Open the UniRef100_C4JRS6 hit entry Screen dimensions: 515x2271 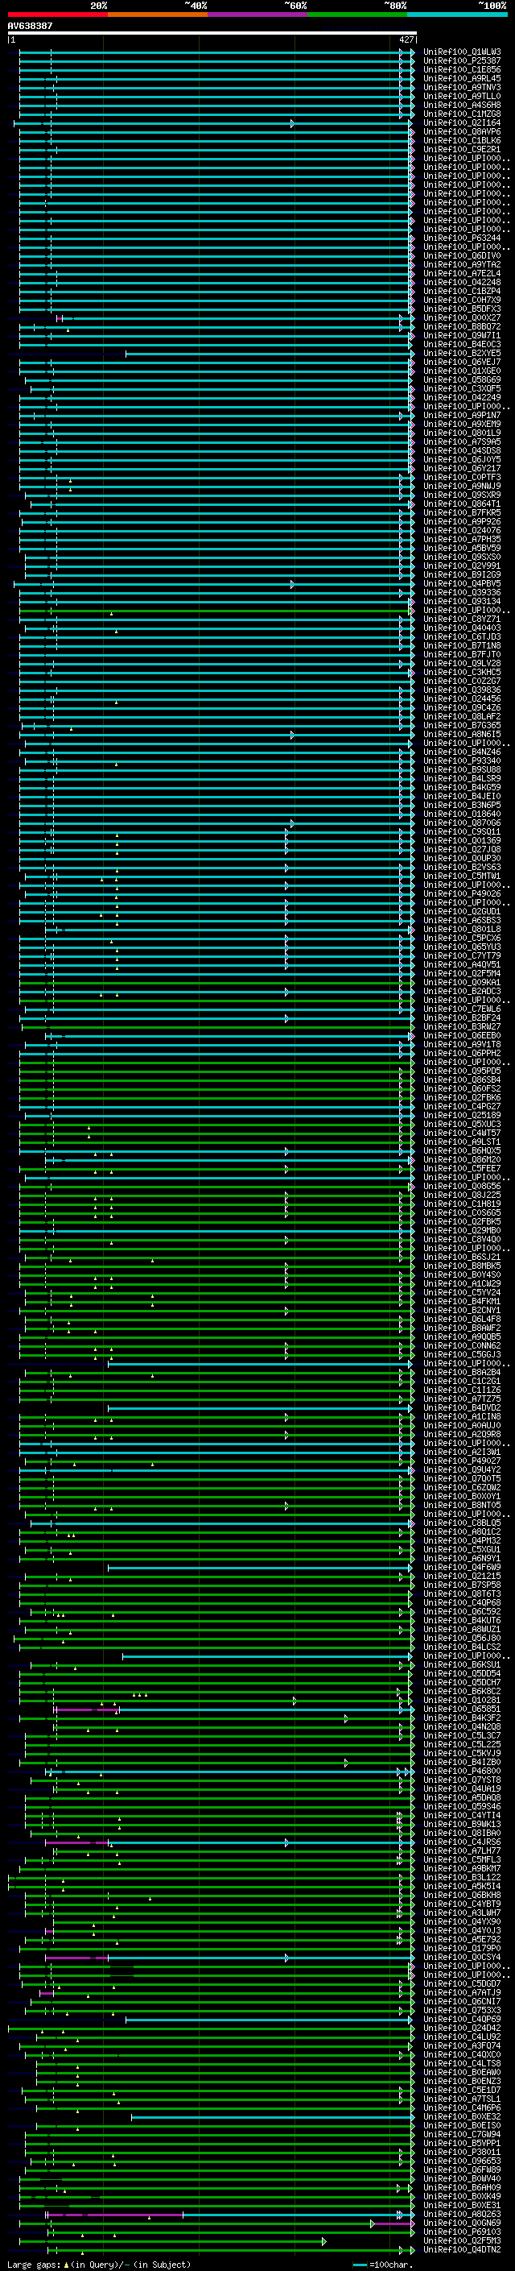(x=462, y=1842)
